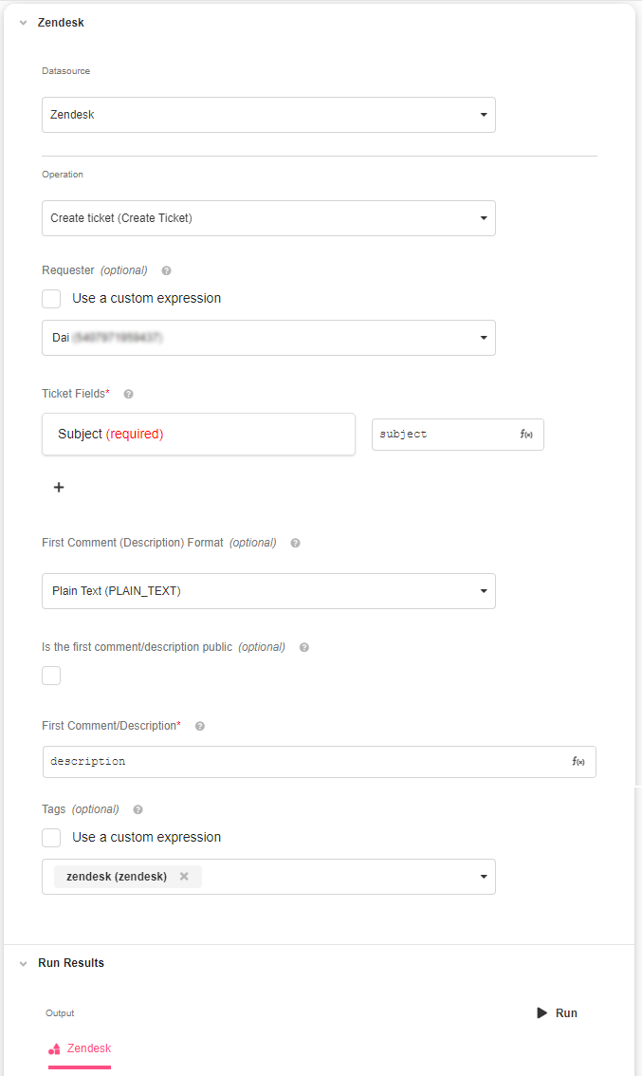The width and height of the screenshot is (642, 1076).
Task: Open the Datasource Zendesk dropdown
Action: click(x=268, y=115)
